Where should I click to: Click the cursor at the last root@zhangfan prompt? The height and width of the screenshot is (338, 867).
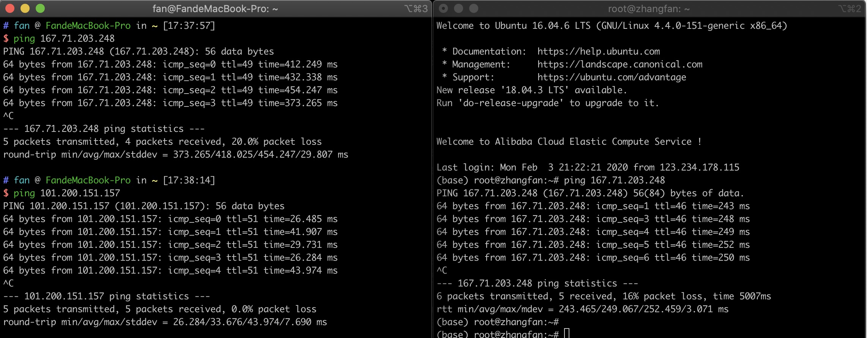click(x=567, y=333)
